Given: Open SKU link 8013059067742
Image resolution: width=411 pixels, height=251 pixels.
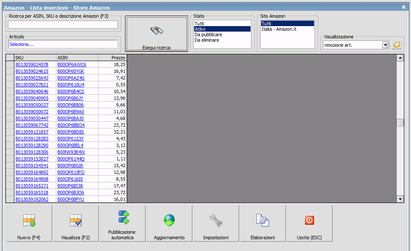Looking at the screenshot, I should click(32, 125).
